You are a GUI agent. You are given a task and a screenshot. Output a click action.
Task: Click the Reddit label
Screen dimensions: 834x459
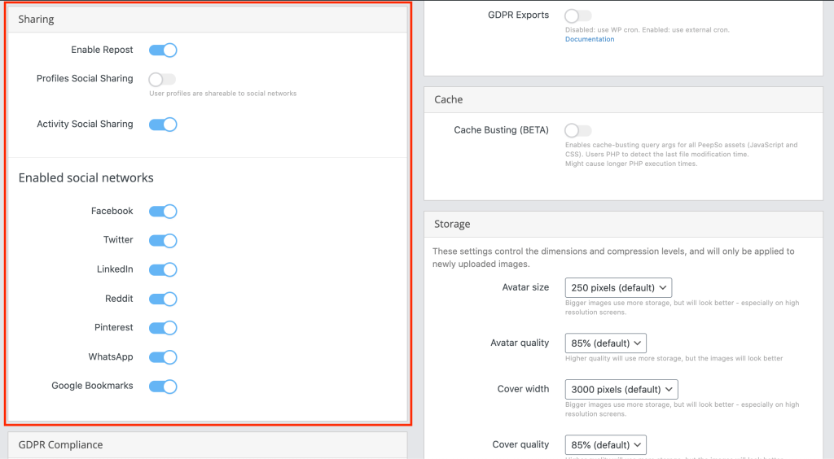pyautogui.click(x=119, y=299)
